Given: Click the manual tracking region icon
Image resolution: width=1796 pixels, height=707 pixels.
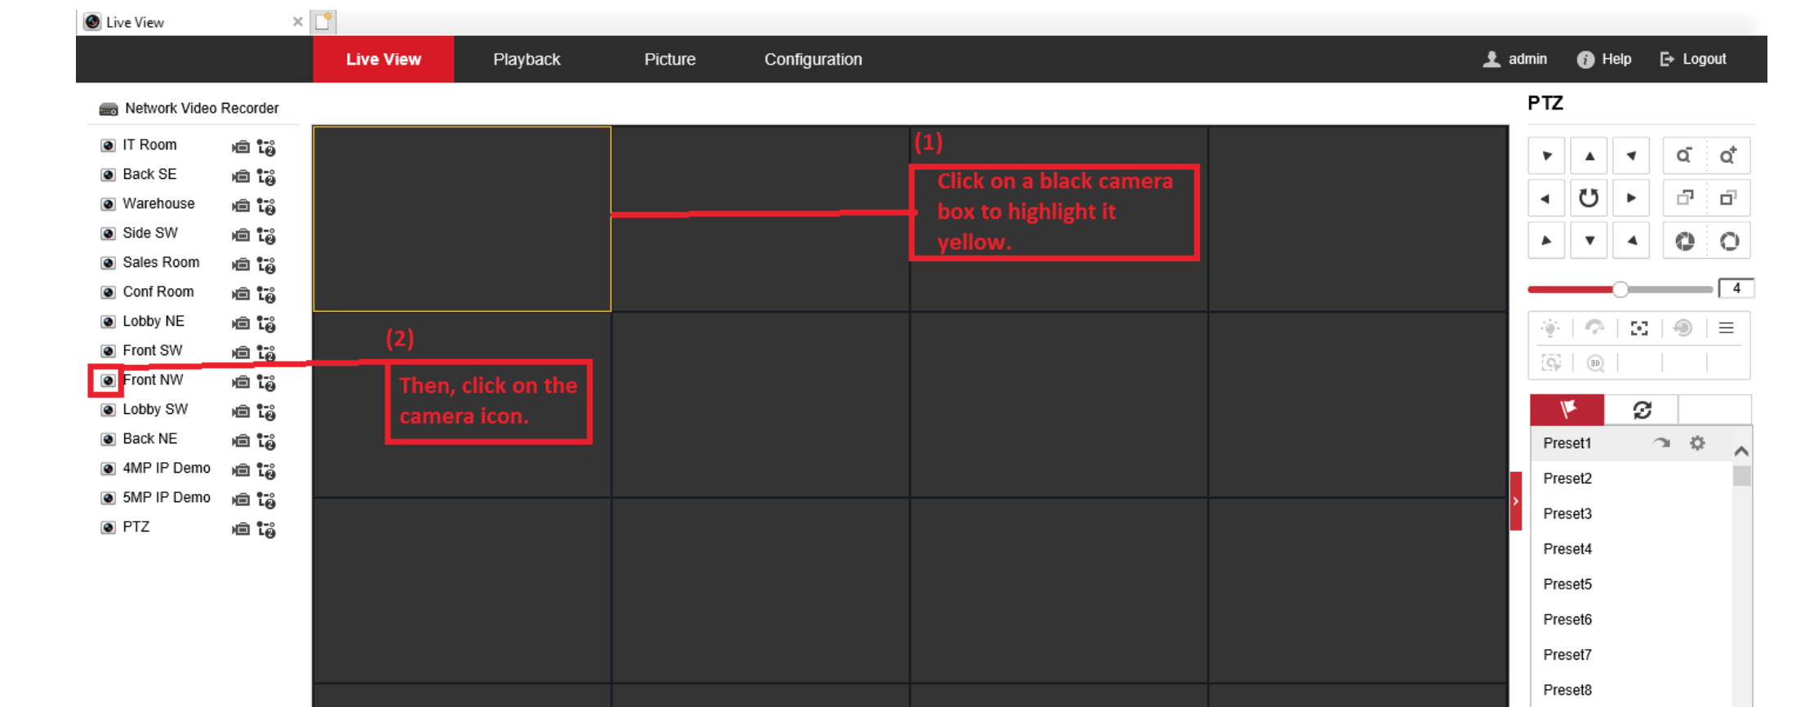Looking at the screenshot, I should point(1550,362).
